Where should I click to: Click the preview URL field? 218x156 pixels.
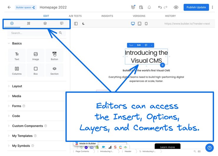tap(187, 24)
